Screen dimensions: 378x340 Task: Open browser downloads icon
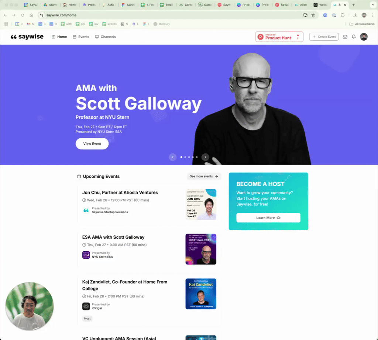click(x=355, y=15)
